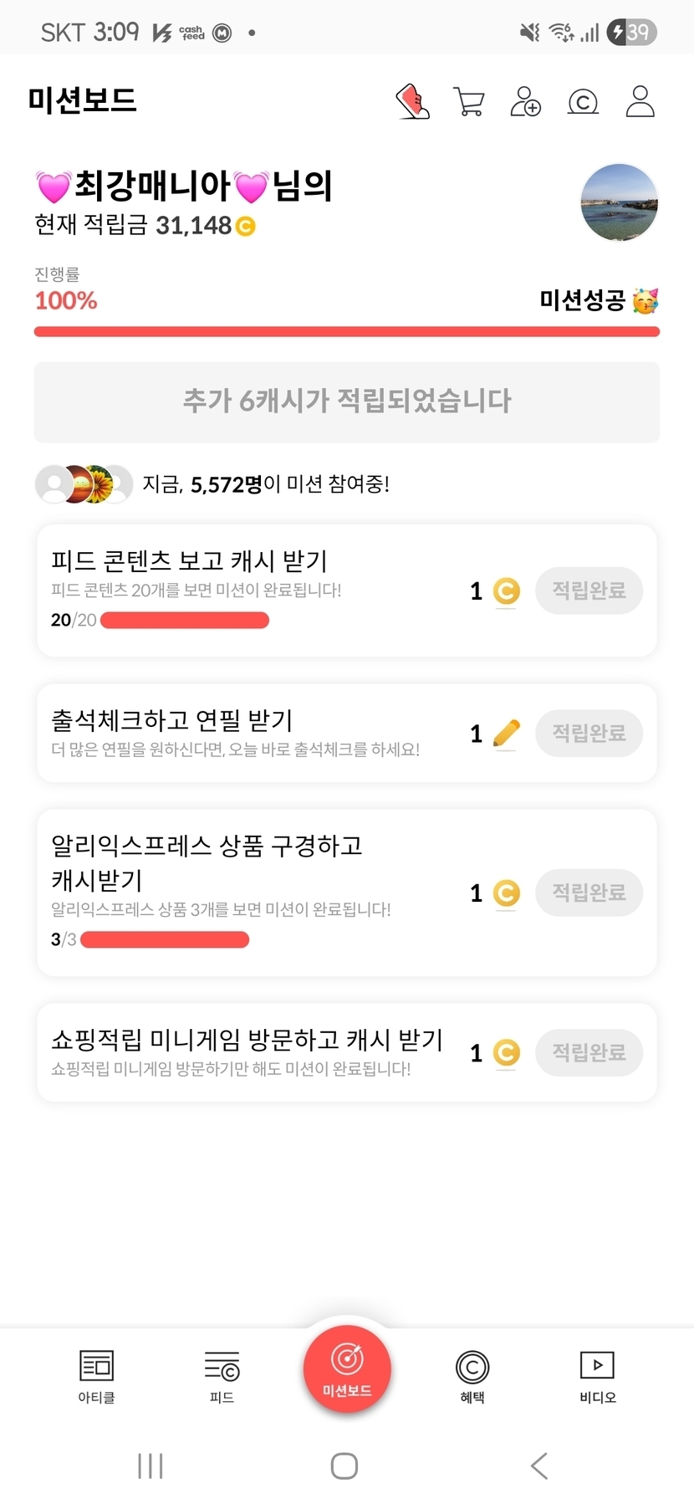Open the 혜택 tab
Viewport: 694px width, 1504px height.
tap(472, 1375)
